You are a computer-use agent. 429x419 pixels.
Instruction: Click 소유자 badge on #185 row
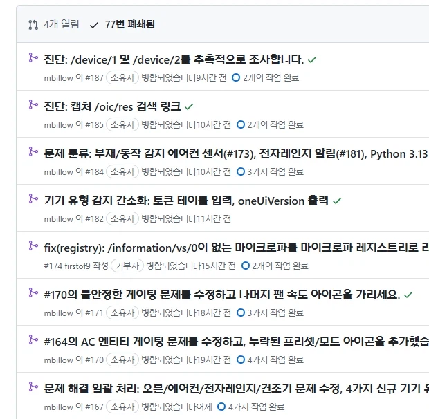122,124
